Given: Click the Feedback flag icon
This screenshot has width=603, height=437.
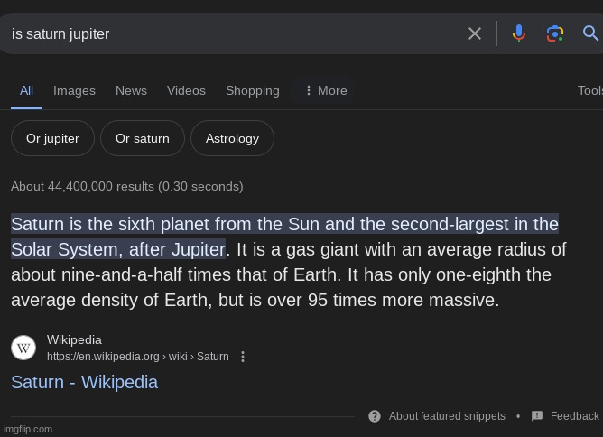Looking at the screenshot, I should tap(537, 416).
